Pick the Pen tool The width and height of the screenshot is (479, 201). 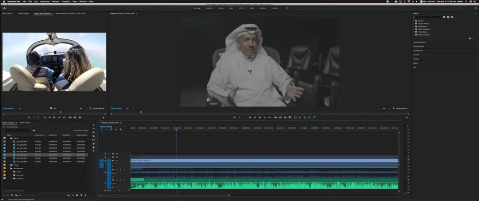click(94, 143)
